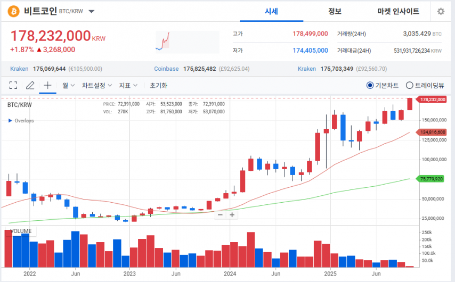Click the red current price label 178,232,000
This screenshot has width=455, height=282.
[432, 99]
